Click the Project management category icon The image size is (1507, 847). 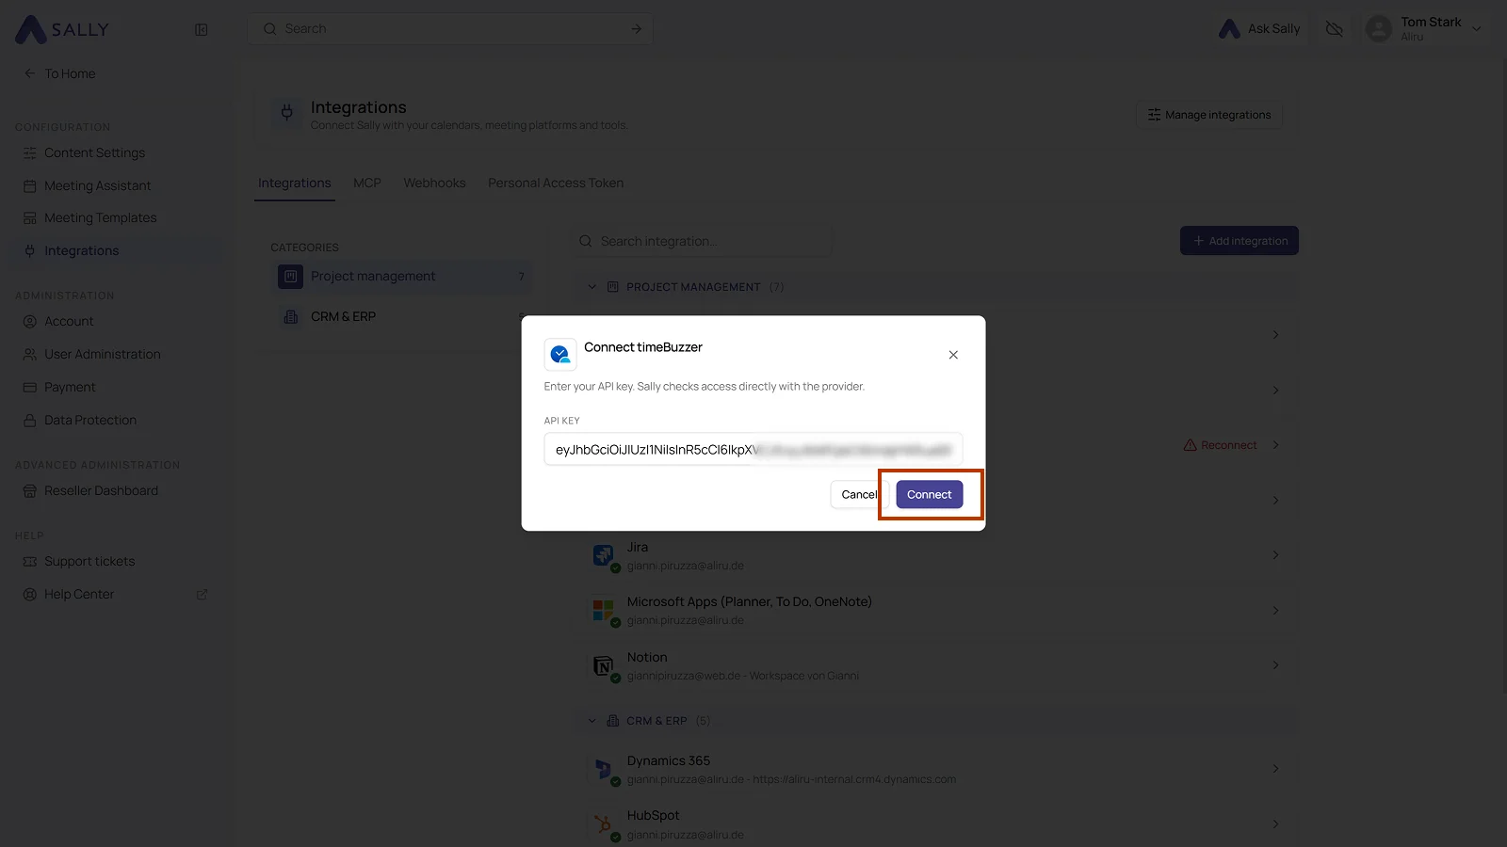click(290, 276)
